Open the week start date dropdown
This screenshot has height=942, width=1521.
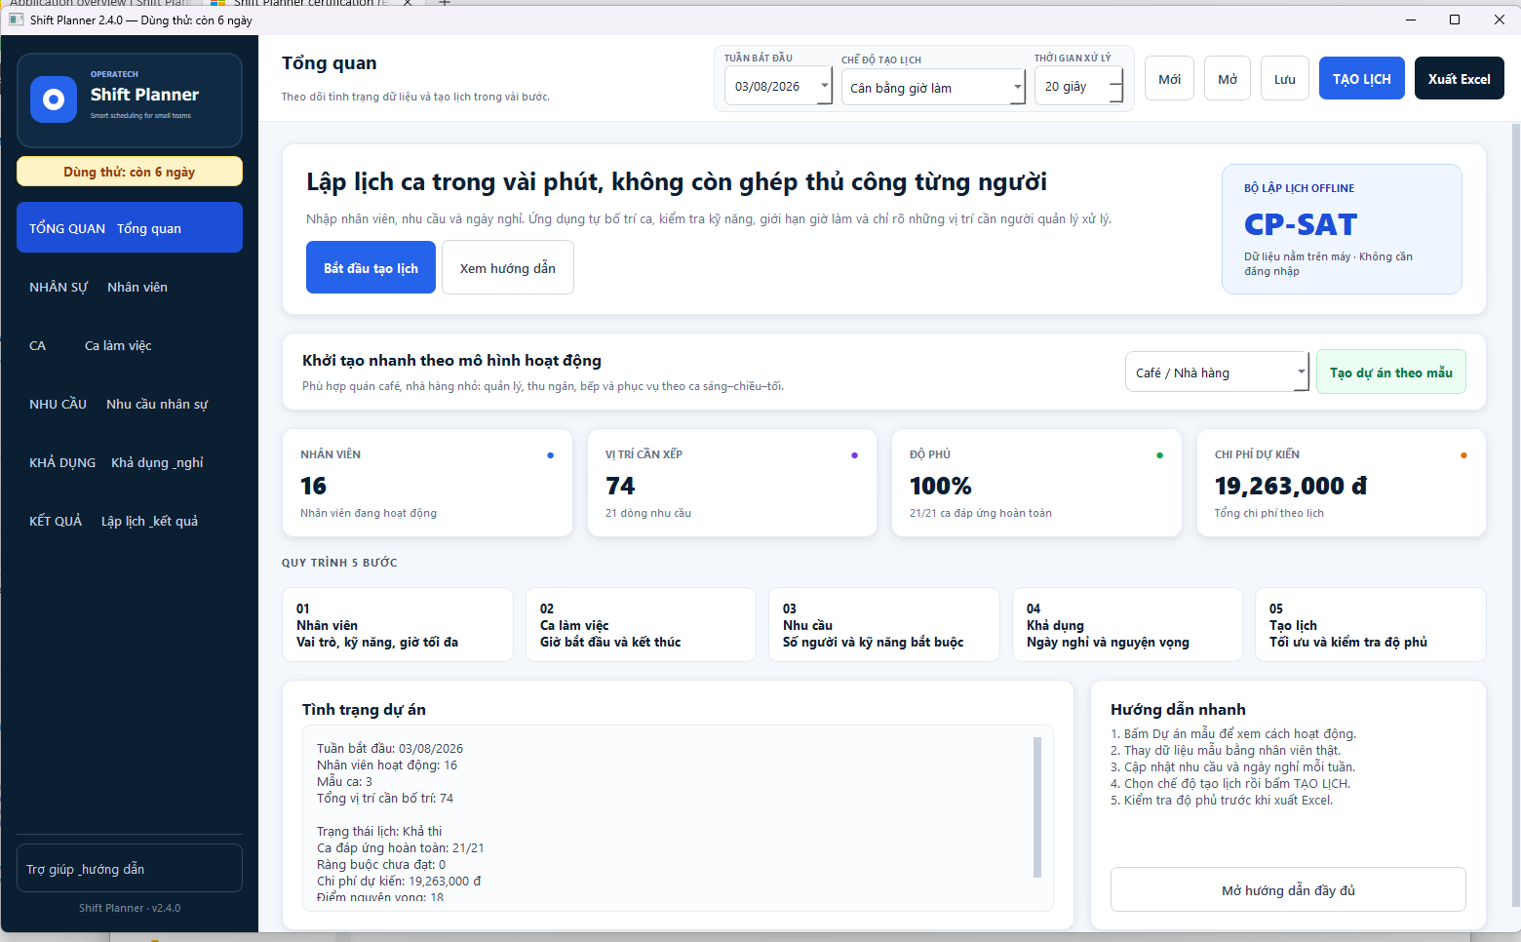coord(825,86)
